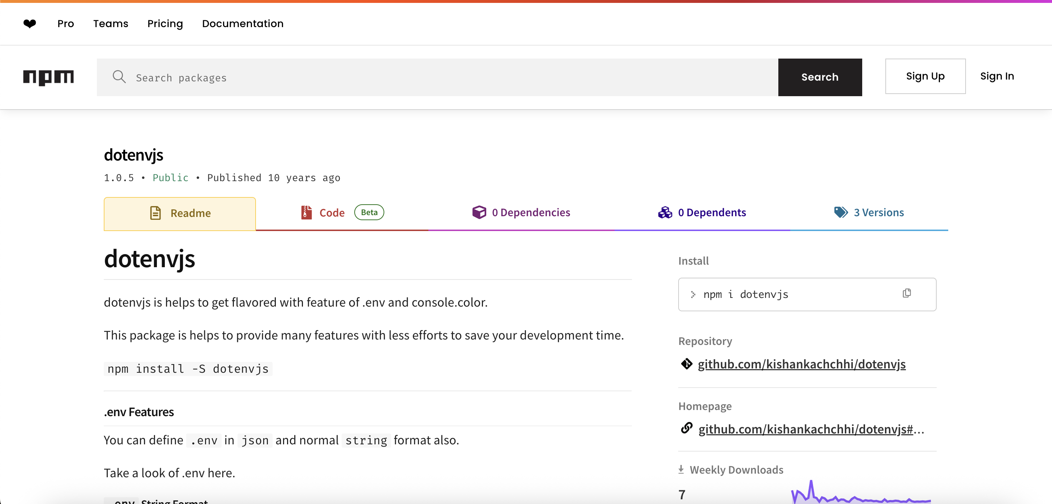The width and height of the screenshot is (1052, 504).
Task: Click the package cube icon on Dependencies tab
Action: (479, 212)
